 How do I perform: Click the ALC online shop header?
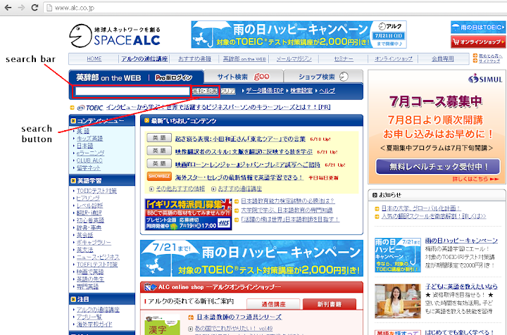(x=251, y=287)
